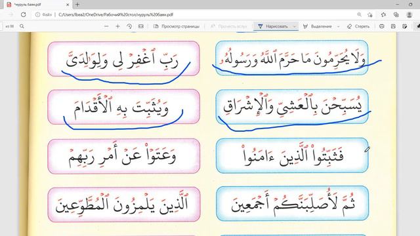
Task: Open the Favorites list
Action: click(x=383, y=14)
